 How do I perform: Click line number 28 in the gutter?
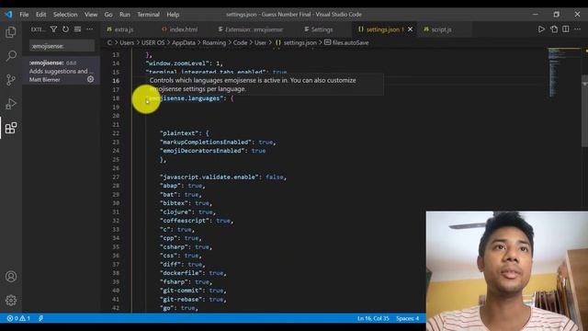[116, 186]
